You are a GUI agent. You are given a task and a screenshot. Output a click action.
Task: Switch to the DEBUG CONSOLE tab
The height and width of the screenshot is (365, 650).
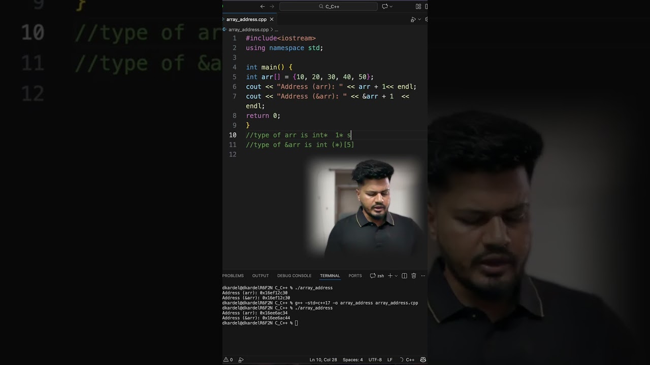294,276
